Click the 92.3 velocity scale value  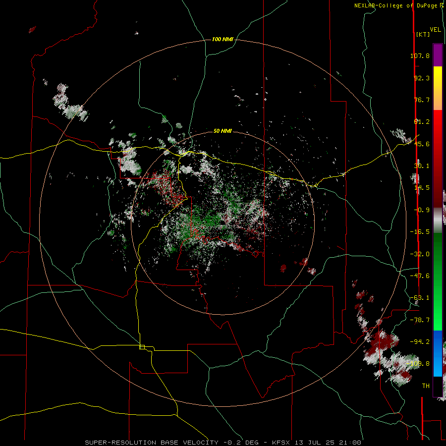click(422, 78)
